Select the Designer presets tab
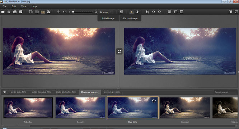239x129 pixels. point(90,92)
